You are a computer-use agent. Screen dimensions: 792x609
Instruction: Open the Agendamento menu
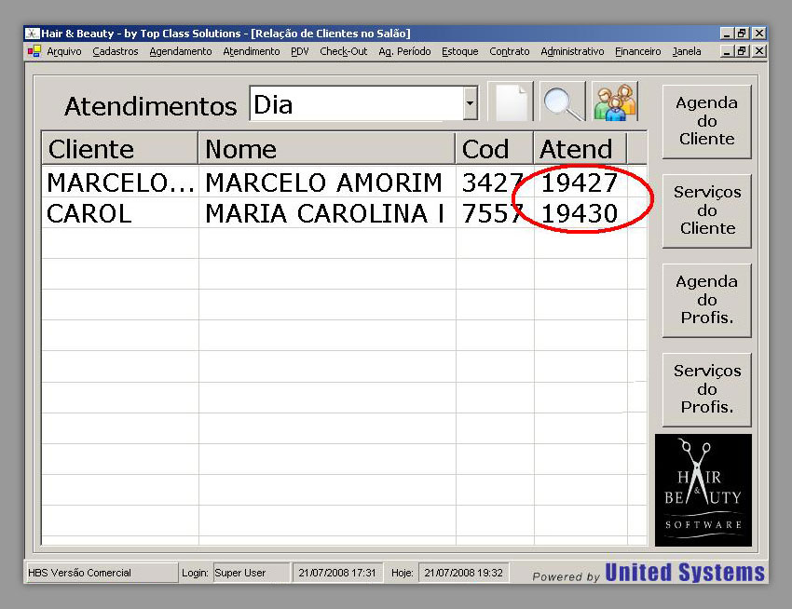pos(181,51)
